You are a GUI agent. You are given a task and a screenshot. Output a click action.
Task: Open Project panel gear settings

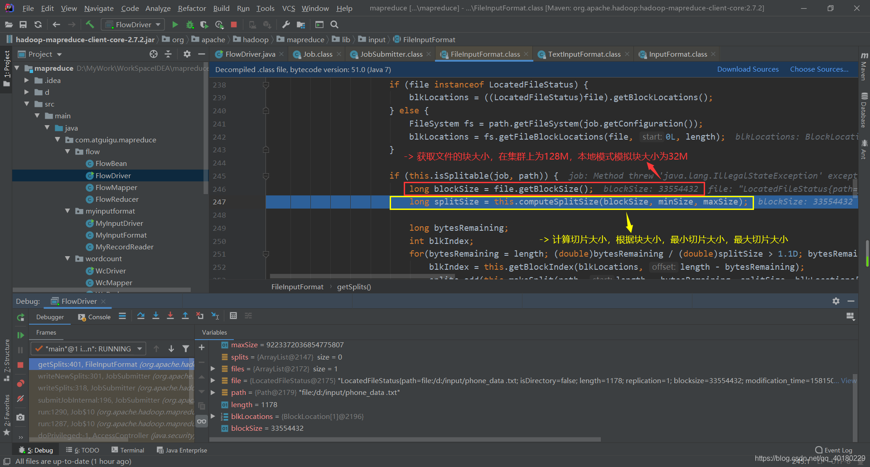[x=187, y=54]
